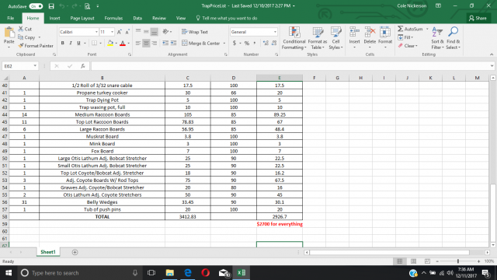Click the Share button
The height and width of the screenshot is (280, 497).
[x=478, y=18]
